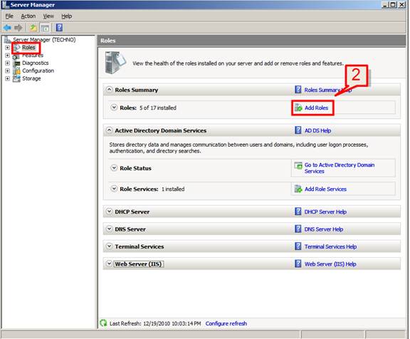Expand the Storage tree node
Viewport: 410px width, 339px height.
(7, 78)
